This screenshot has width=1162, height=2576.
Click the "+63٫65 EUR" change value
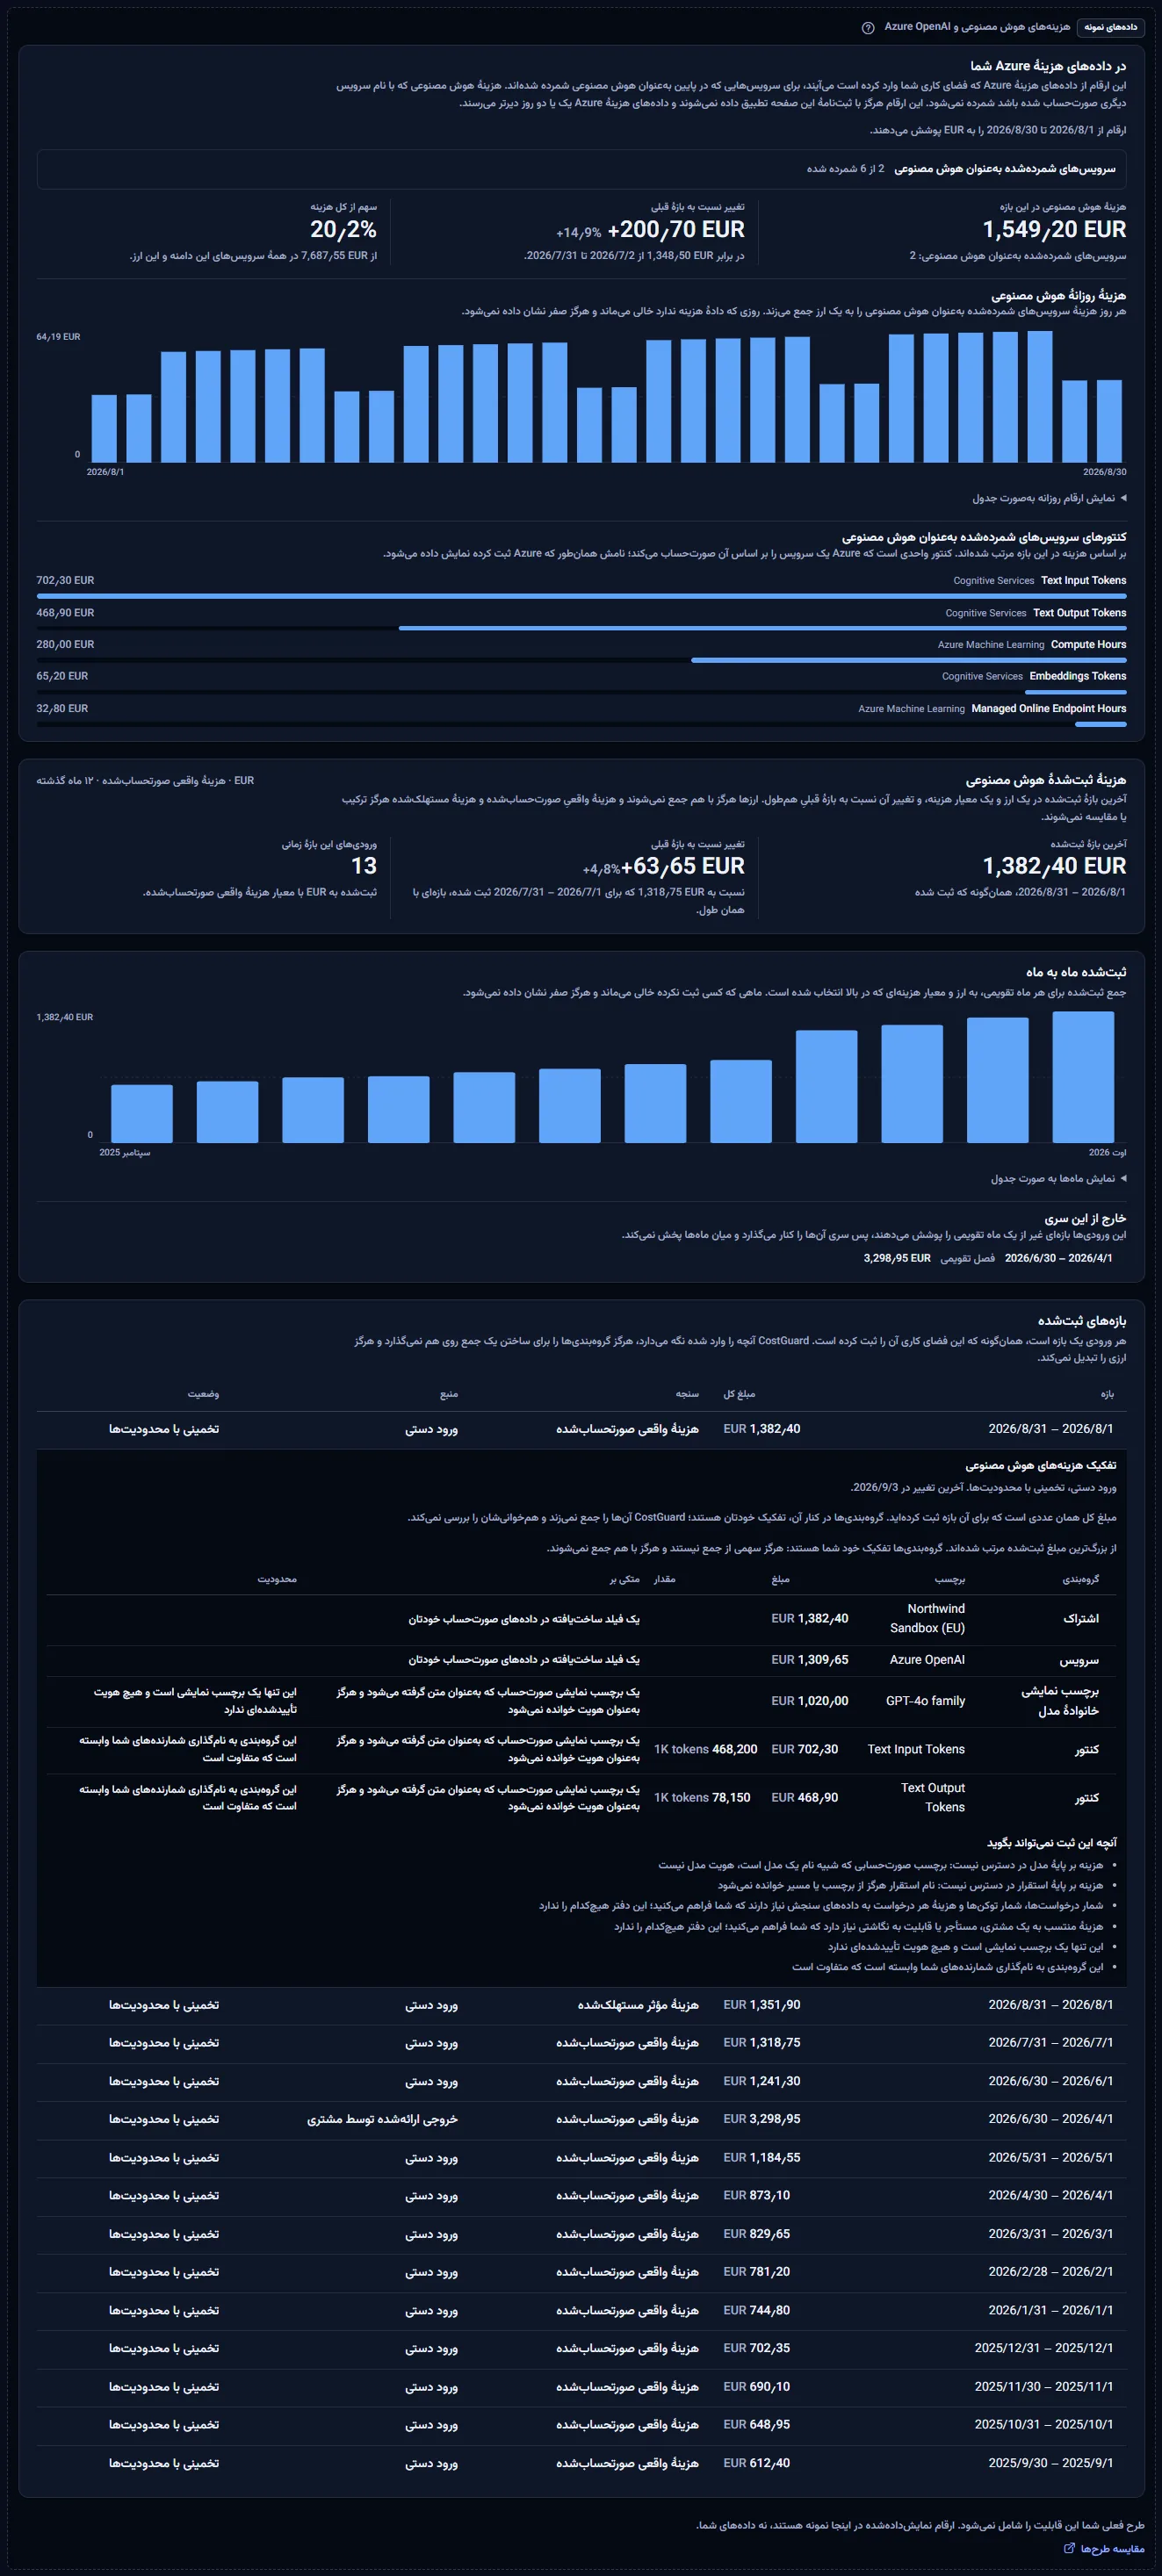[683, 866]
